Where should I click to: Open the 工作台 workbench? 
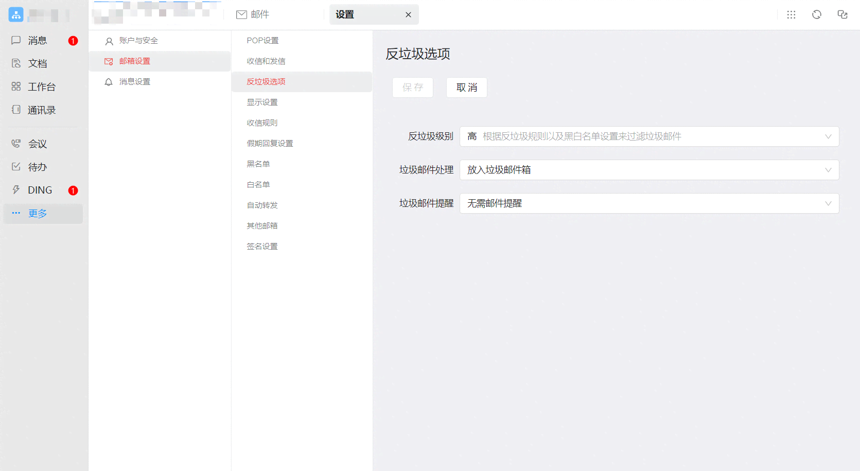pyautogui.click(x=43, y=87)
